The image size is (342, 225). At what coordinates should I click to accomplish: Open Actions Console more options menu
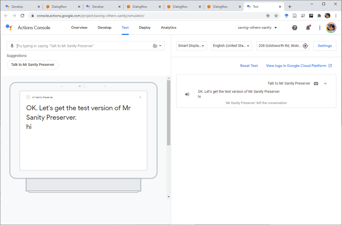[x=320, y=28]
